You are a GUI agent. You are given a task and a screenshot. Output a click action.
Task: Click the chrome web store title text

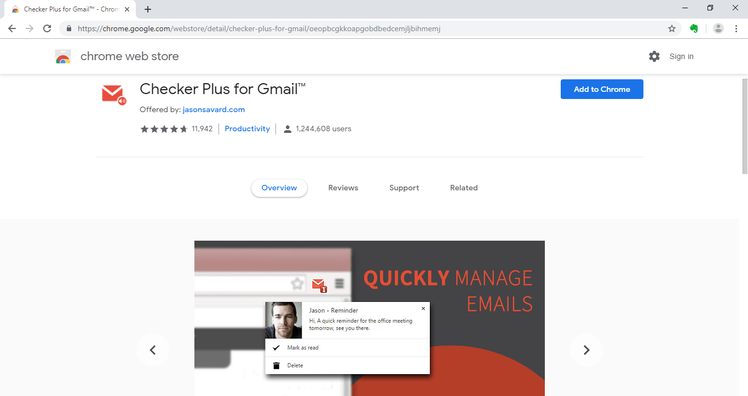click(130, 56)
